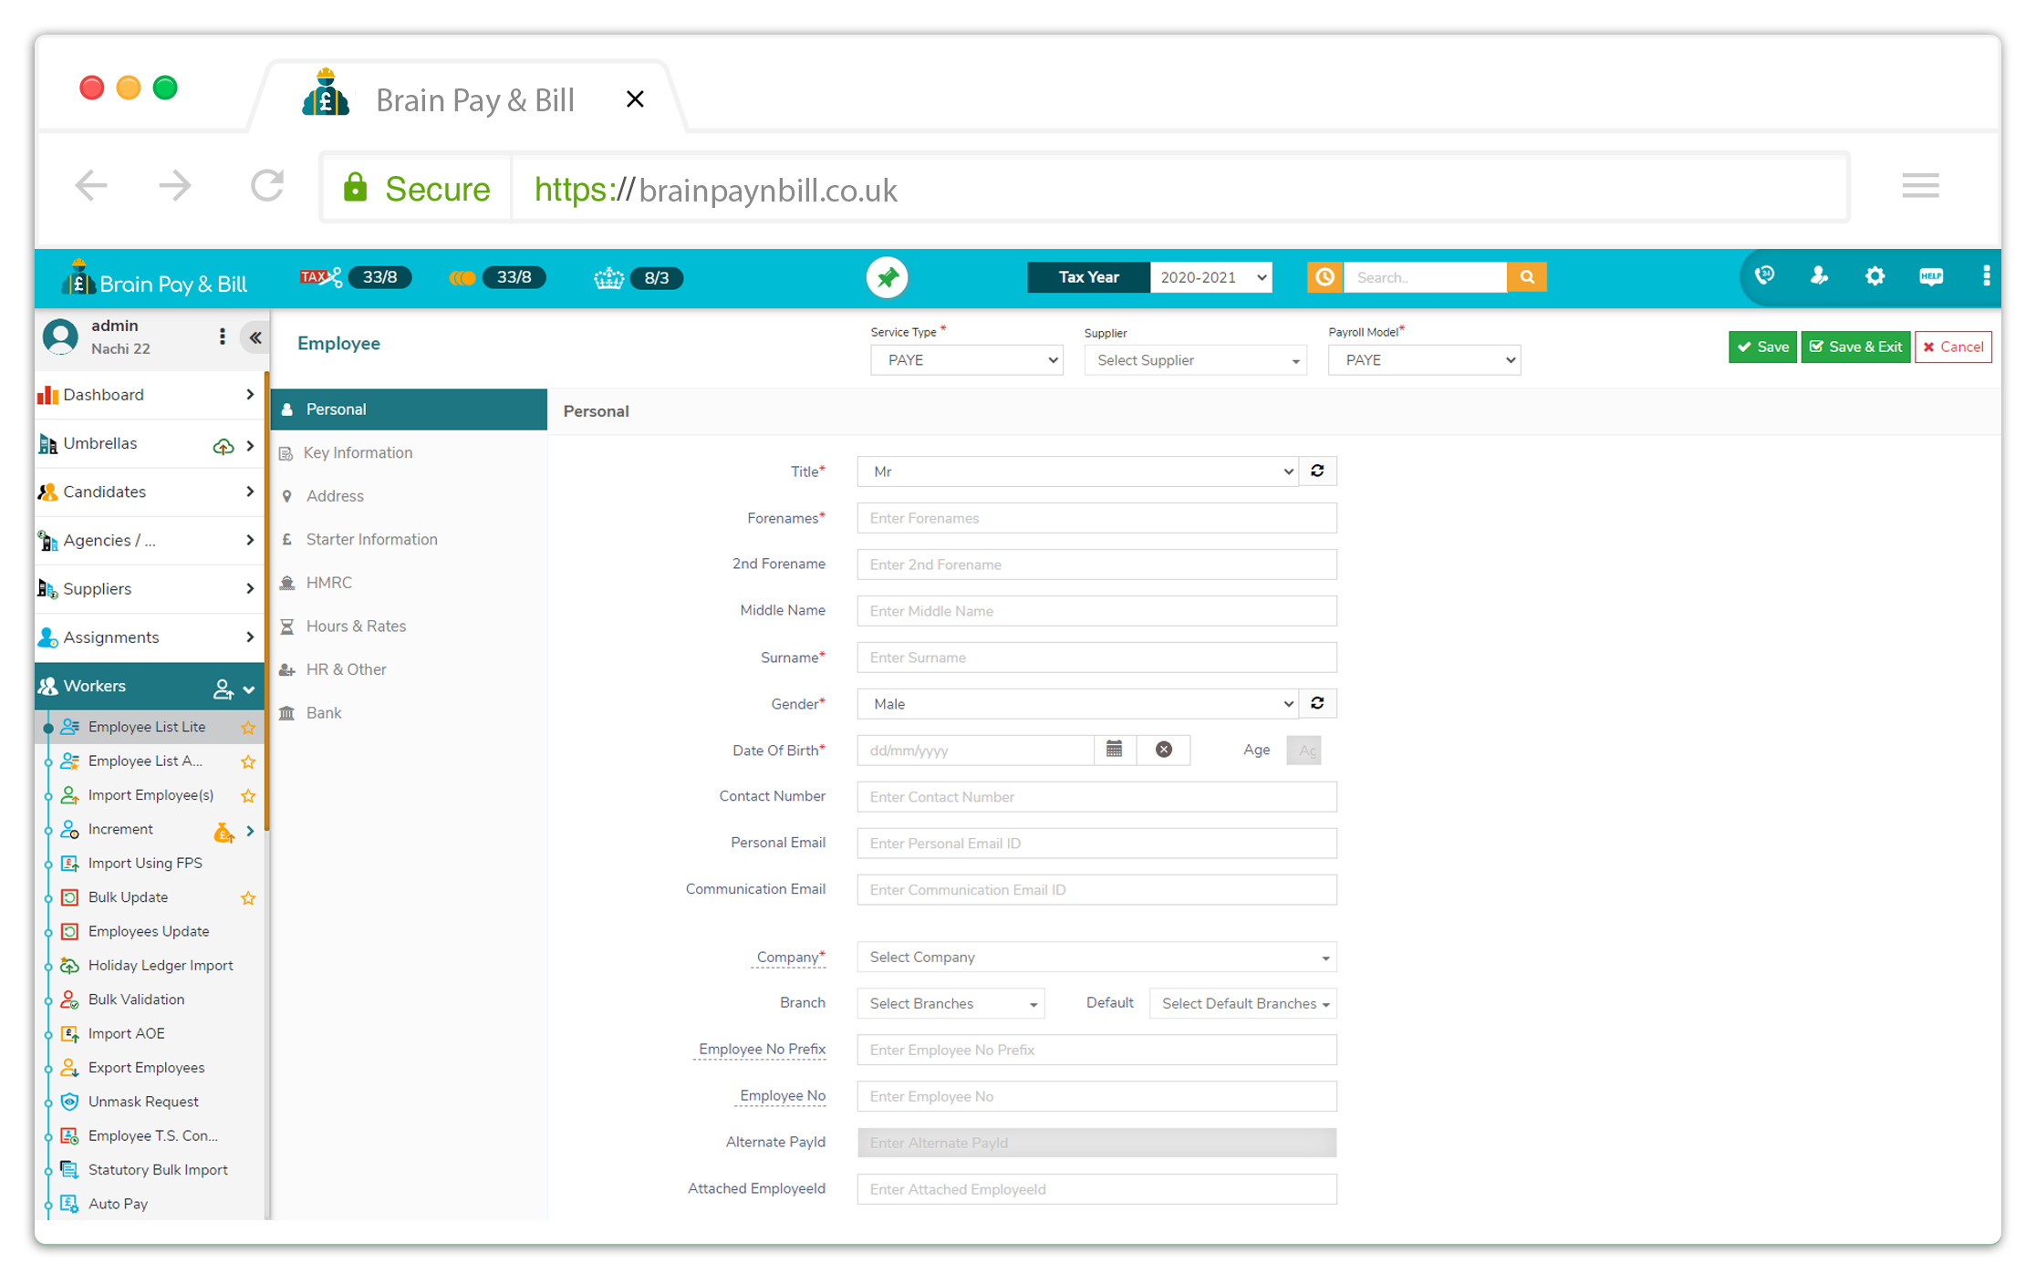This screenshot has height=1284, width=2036.
Task: Click the orange search magnifier button
Action: (x=1526, y=277)
